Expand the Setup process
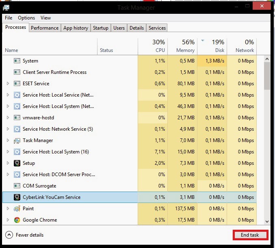The image size is (275, 248). (x=8, y=163)
